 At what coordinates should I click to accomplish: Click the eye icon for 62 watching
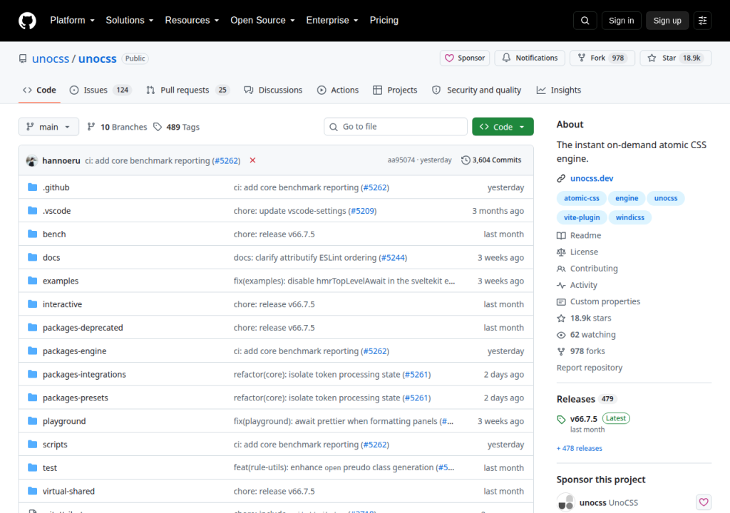click(x=561, y=335)
